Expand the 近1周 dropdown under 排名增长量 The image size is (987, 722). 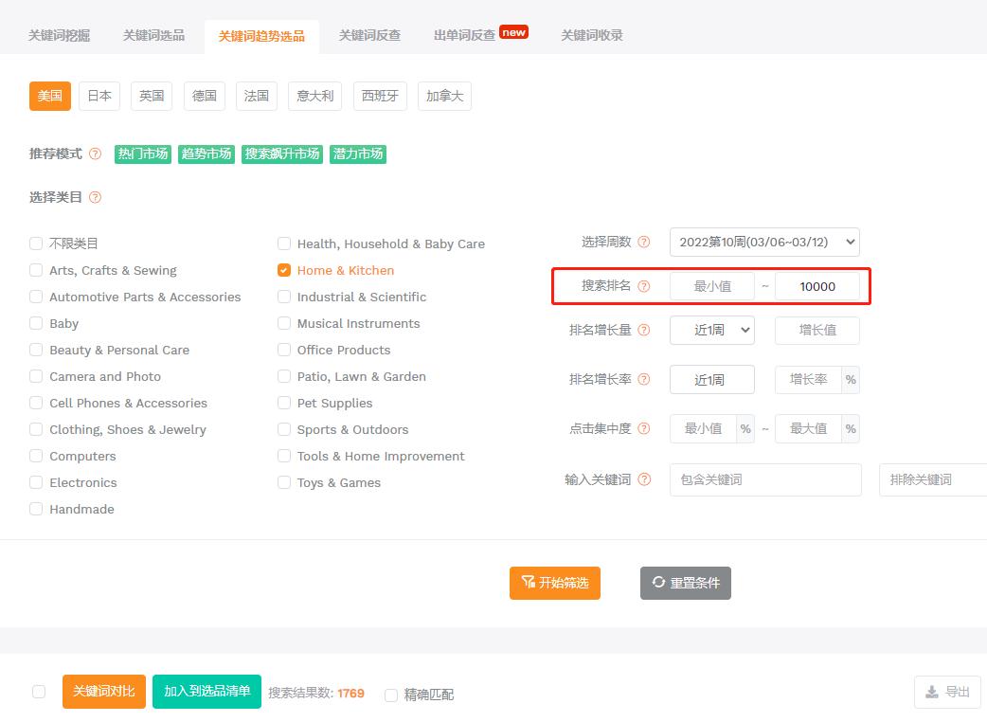click(712, 330)
